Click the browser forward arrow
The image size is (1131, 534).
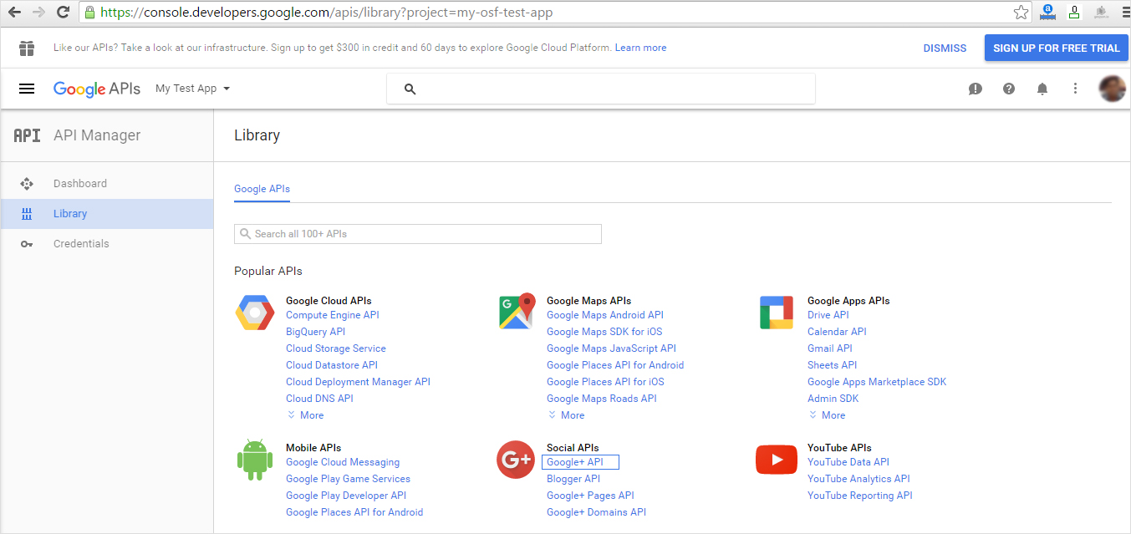pyautogui.click(x=38, y=13)
